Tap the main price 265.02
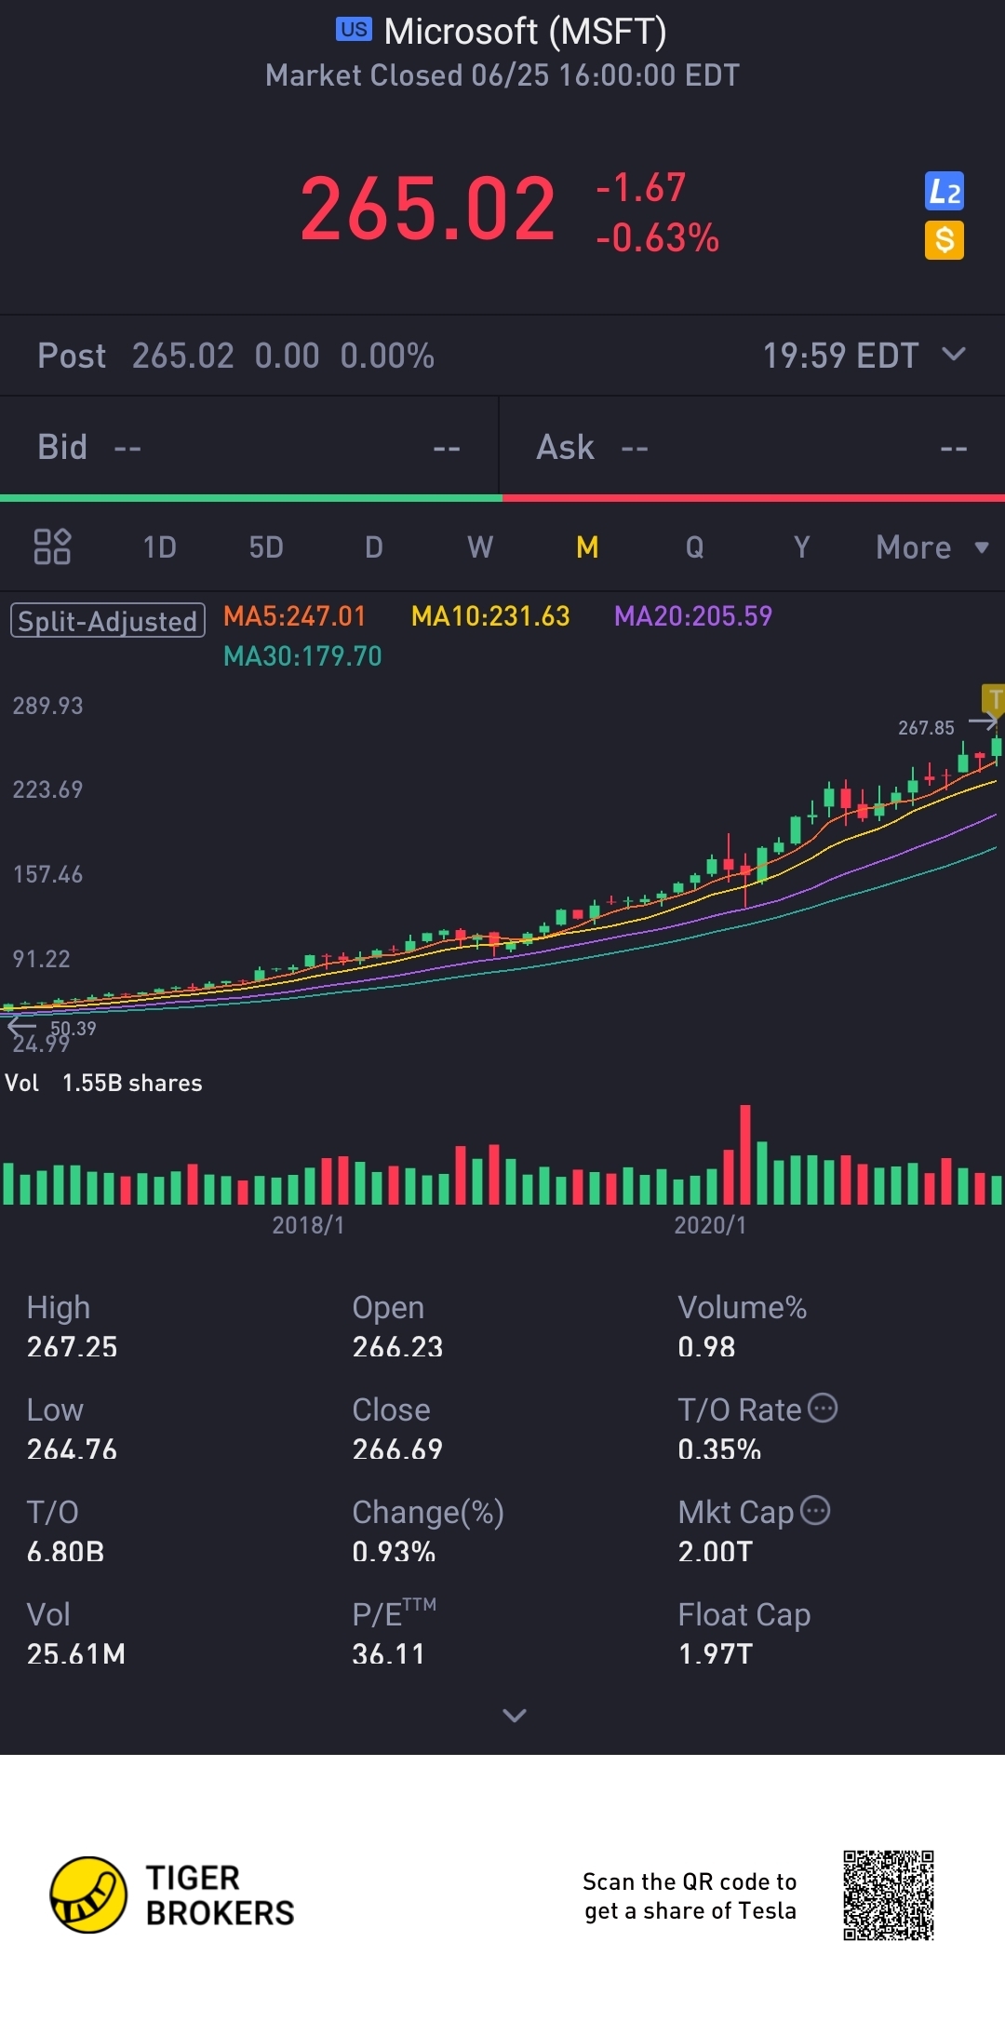The width and height of the screenshot is (1005, 2036). 428,209
